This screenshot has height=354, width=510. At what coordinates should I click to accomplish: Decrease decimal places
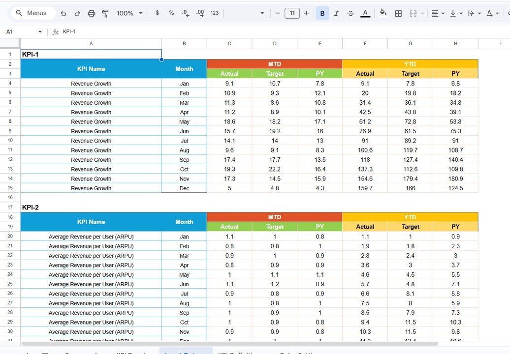[185, 13]
